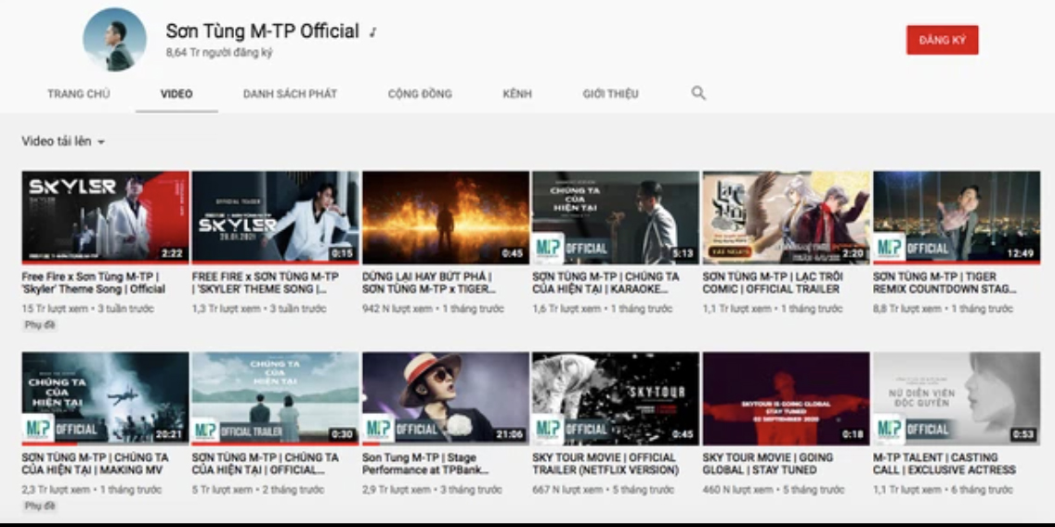Screen dimensions: 1055x527
Task: Click '2,9 Tr lượt xem • 3 tháng trước'
Action: [x=432, y=490]
